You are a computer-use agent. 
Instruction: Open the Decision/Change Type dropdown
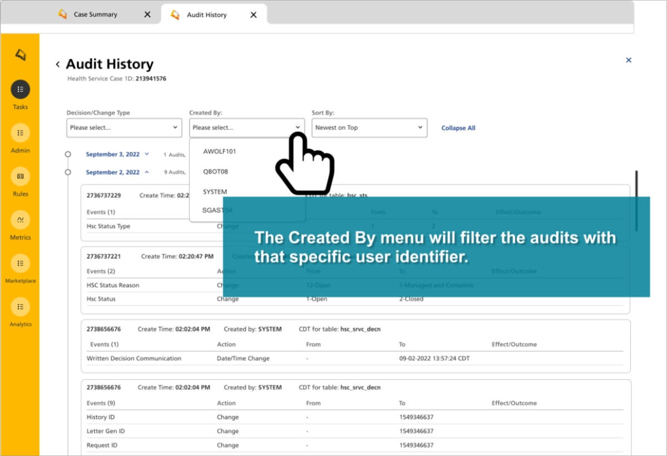click(124, 128)
